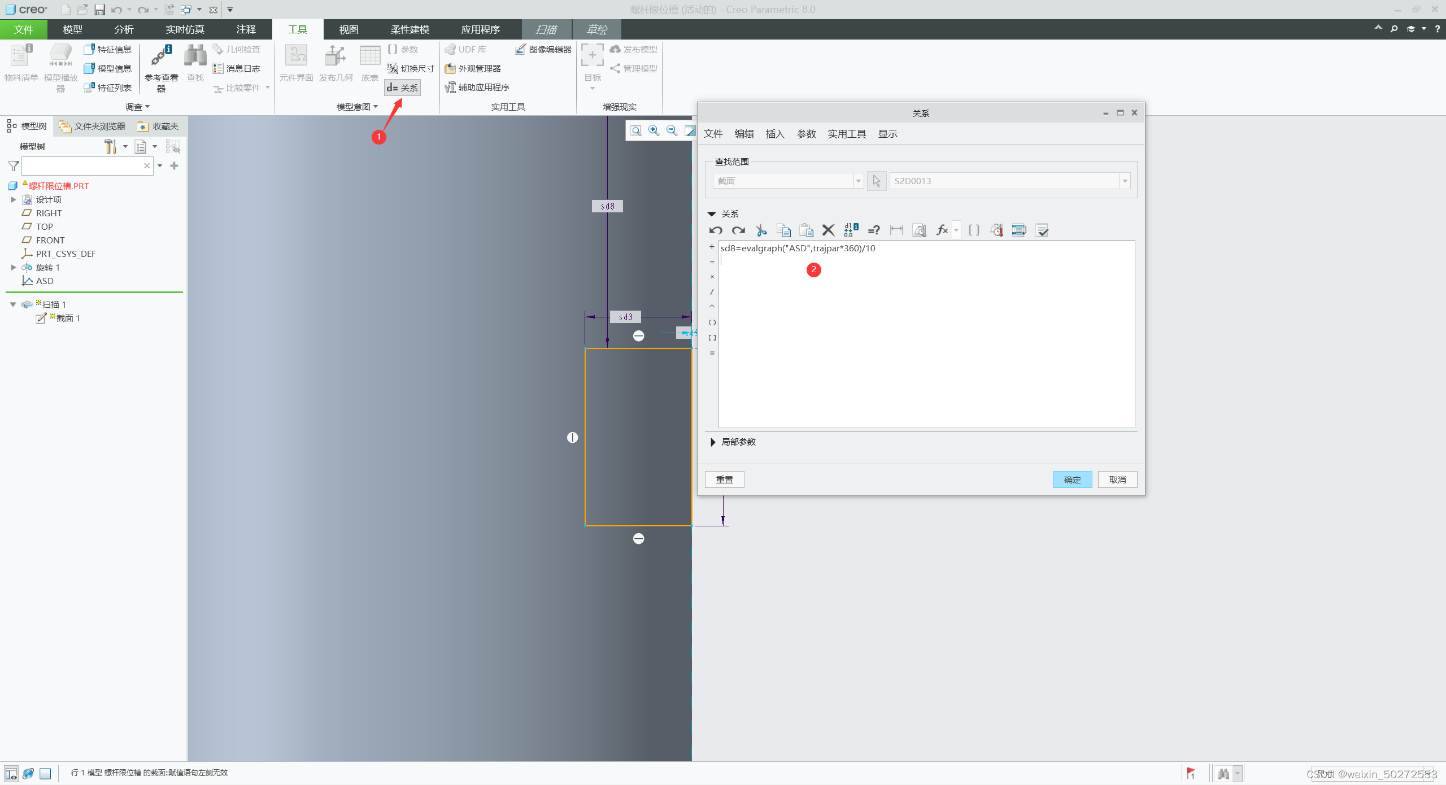Click the model tree filter search field
The height and width of the screenshot is (785, 1446).
[x=82, y=166]
